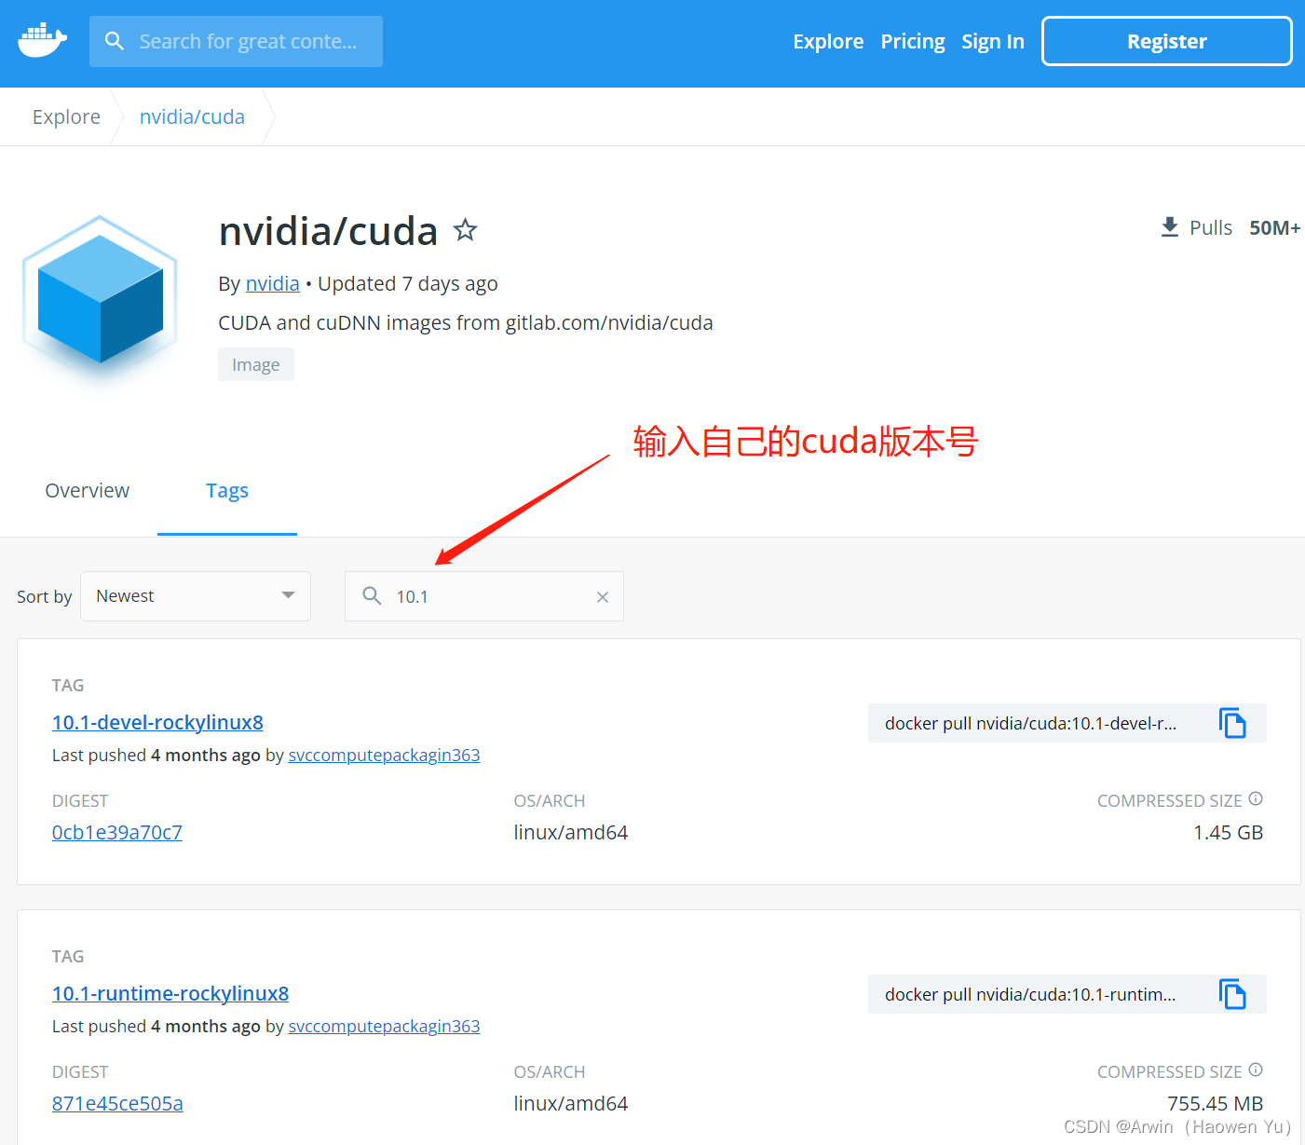
Task: Open Explore in the top navigation
Action: 828,41
